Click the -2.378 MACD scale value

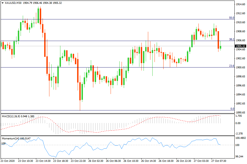pos(239,134)
